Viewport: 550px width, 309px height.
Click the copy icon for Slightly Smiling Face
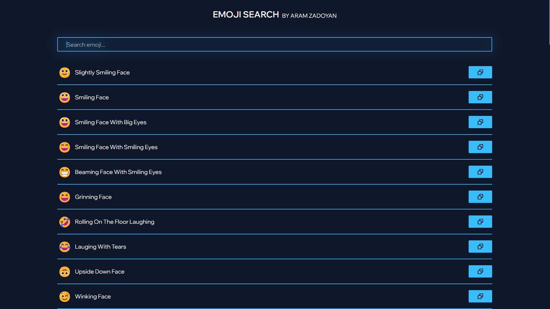(480, 72)
